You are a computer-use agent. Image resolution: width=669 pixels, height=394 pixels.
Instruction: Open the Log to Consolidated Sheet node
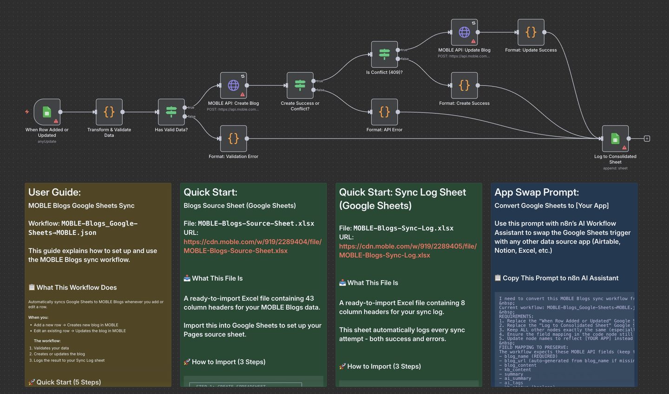[x=615, y=138]
